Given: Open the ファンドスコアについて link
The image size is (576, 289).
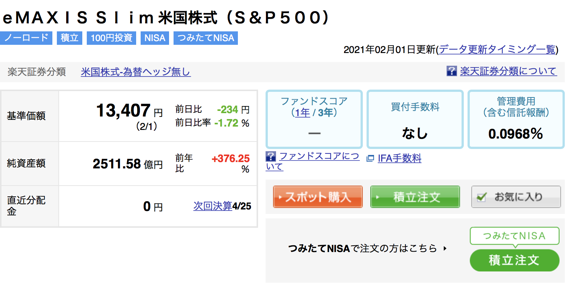Looking at the screenshot, I should (x=313, y=161).
